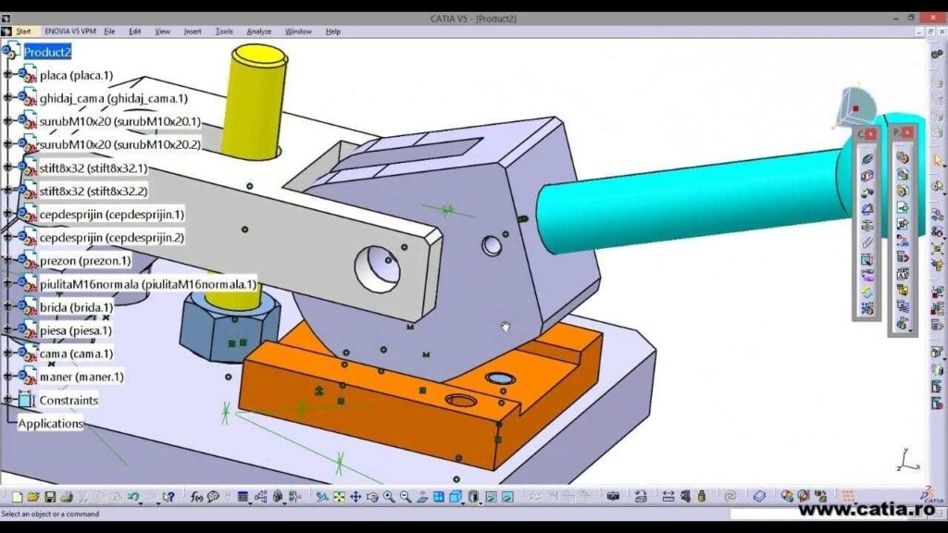Expand the stift8x32.1 node

[x=7, y=167]
